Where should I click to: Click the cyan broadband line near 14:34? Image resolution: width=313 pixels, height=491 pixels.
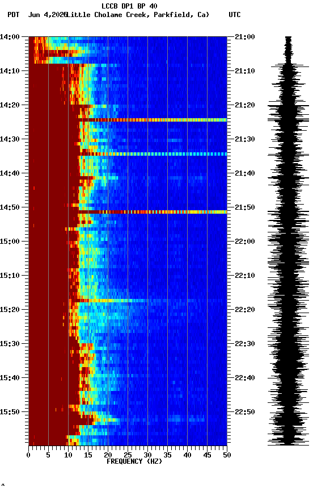153,154
